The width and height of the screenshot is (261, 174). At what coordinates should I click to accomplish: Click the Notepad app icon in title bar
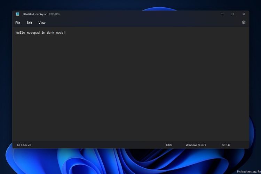[18, 14]
